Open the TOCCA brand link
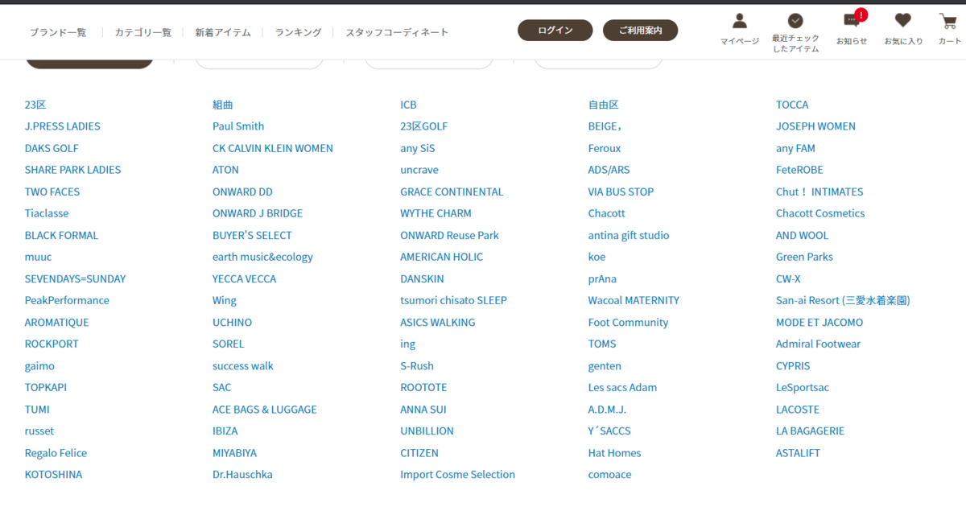This screenshot has width=966, height=511. click(792, 105)
